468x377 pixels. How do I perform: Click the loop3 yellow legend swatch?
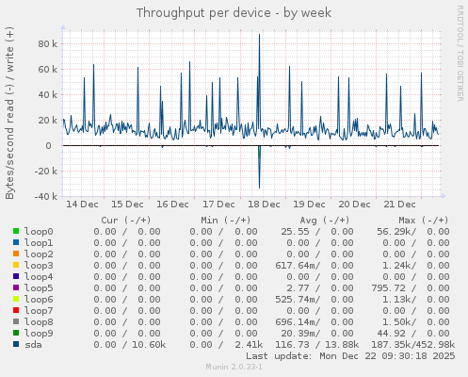click(16, 265)
